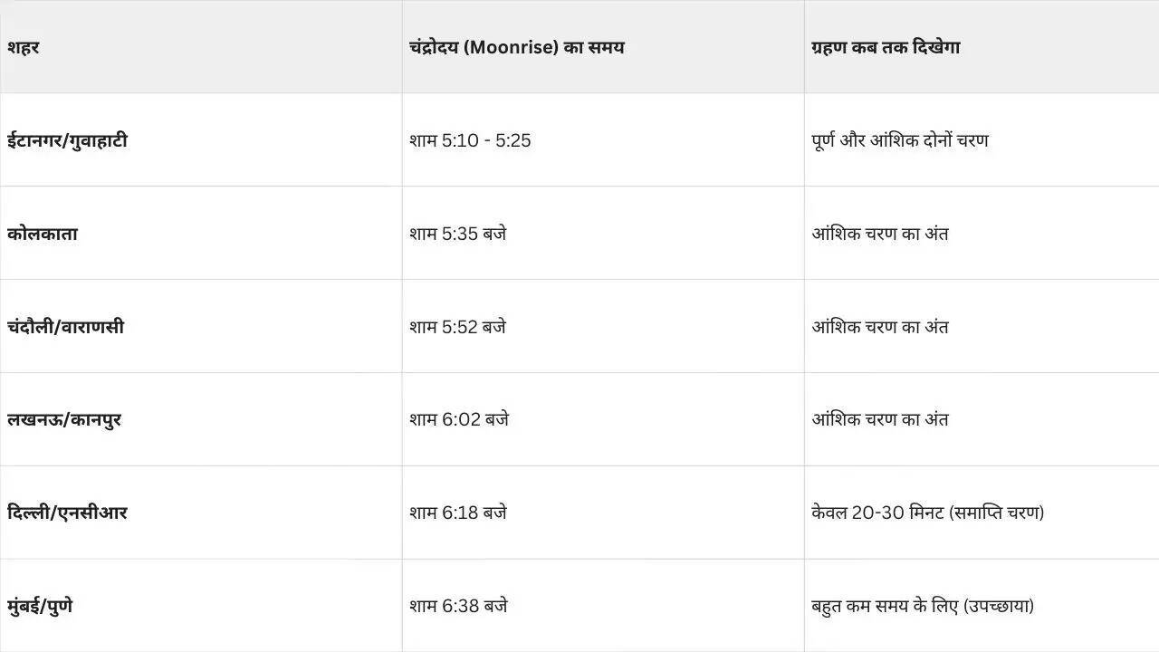Click the शहर column header
Image resolution: width=1159 pixels, height=652 pixels.
point(24,47)
